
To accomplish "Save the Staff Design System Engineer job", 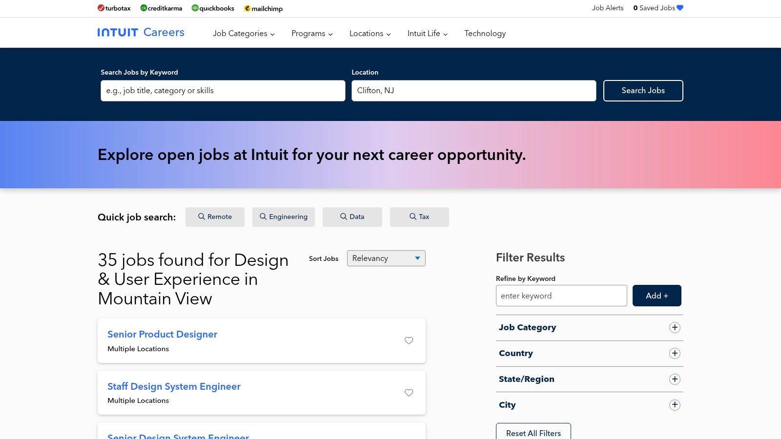I will click(x=409, y=393).
